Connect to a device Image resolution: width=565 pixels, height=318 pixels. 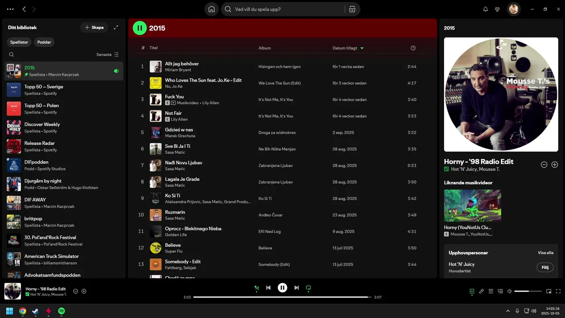tap(501, 291)
